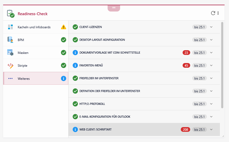
Task: Select the Weiteres category tab
Action: [x=36, y=78]
